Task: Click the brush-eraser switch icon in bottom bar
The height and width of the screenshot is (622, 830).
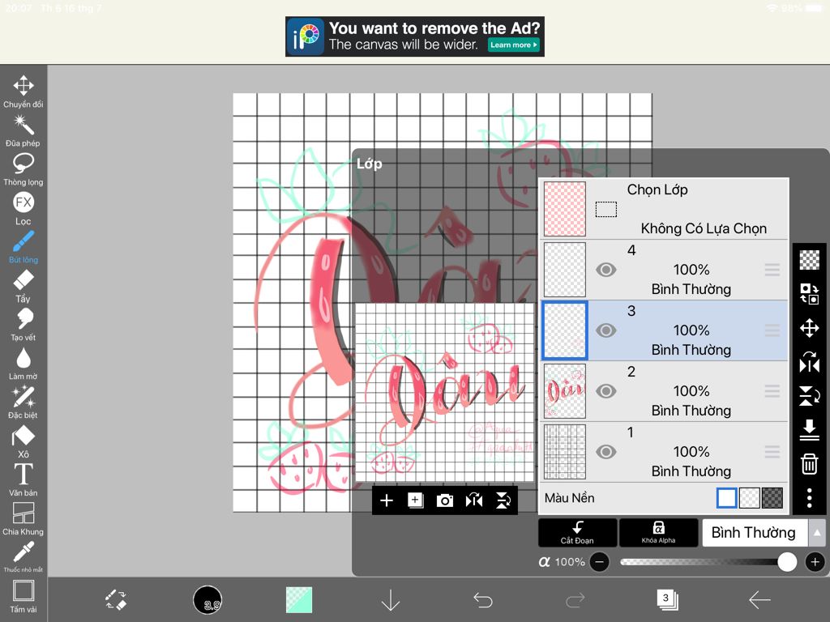Action: (115, 600)
